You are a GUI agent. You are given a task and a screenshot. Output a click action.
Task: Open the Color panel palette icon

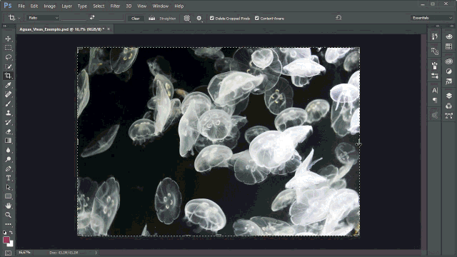coord(449,36)
